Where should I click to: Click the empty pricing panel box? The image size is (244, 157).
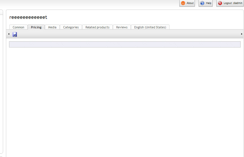tap(125, 44)
